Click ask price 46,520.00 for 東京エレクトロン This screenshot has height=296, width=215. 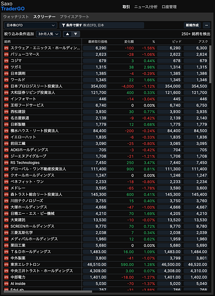(196, 264)
